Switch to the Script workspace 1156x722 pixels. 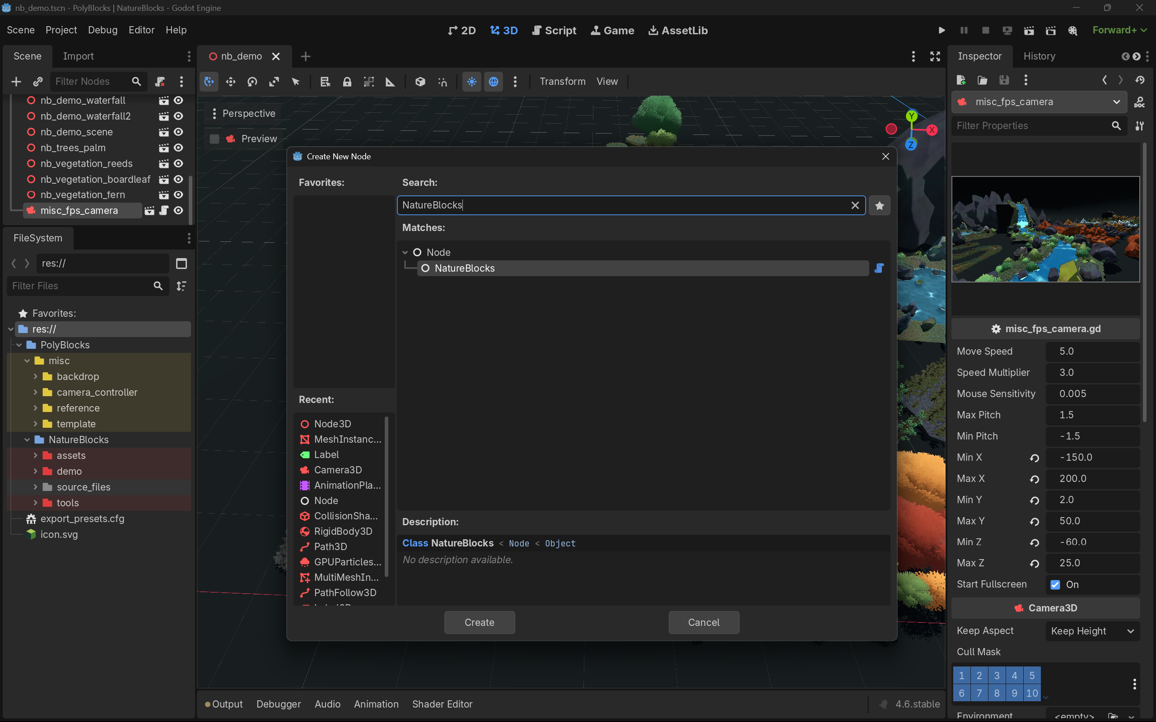(554, 31)
